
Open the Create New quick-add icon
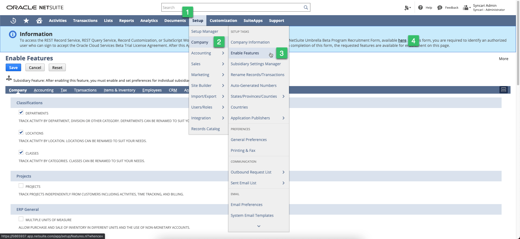407,8
